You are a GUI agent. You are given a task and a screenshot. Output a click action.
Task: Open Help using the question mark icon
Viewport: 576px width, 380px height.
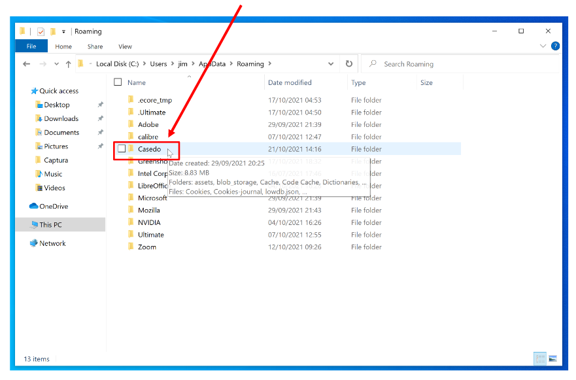(555, 46)
